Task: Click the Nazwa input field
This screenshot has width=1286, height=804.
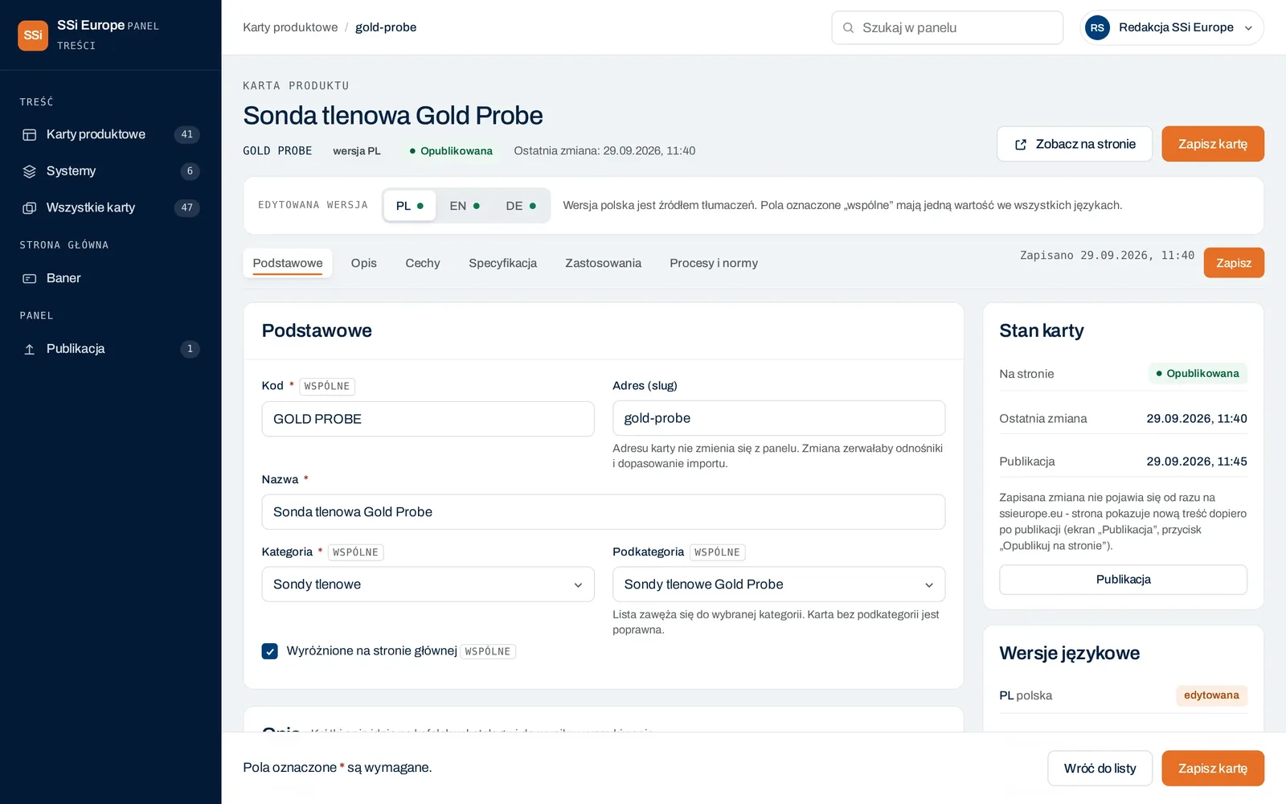Action: pos(603,512)
